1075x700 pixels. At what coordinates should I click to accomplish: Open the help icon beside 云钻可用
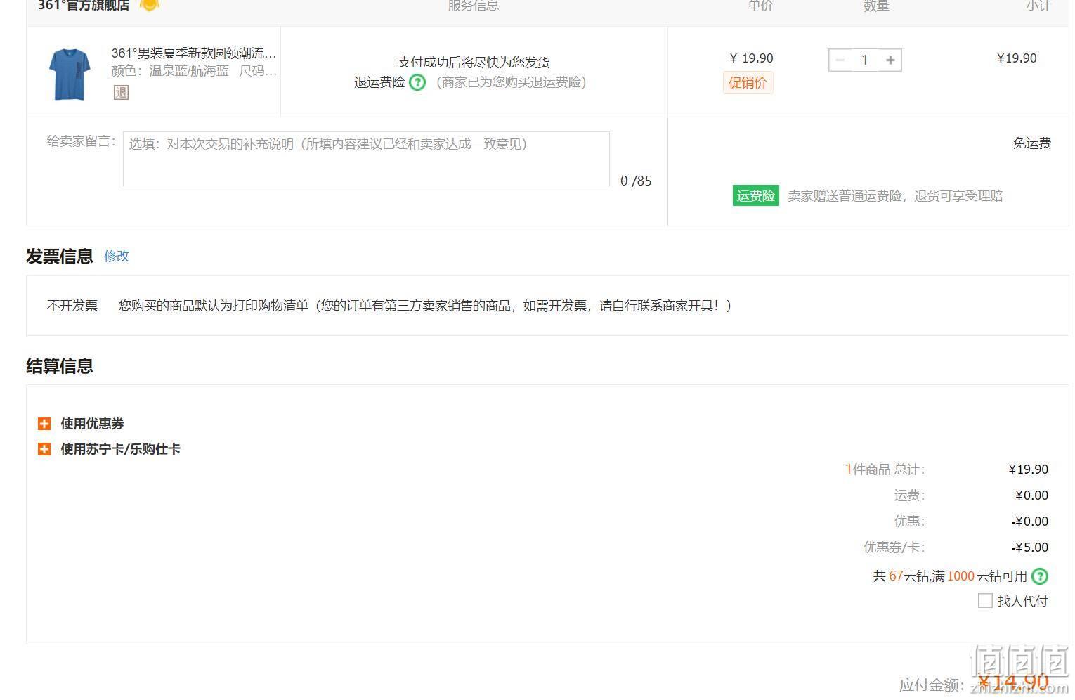click(1040, 576)
